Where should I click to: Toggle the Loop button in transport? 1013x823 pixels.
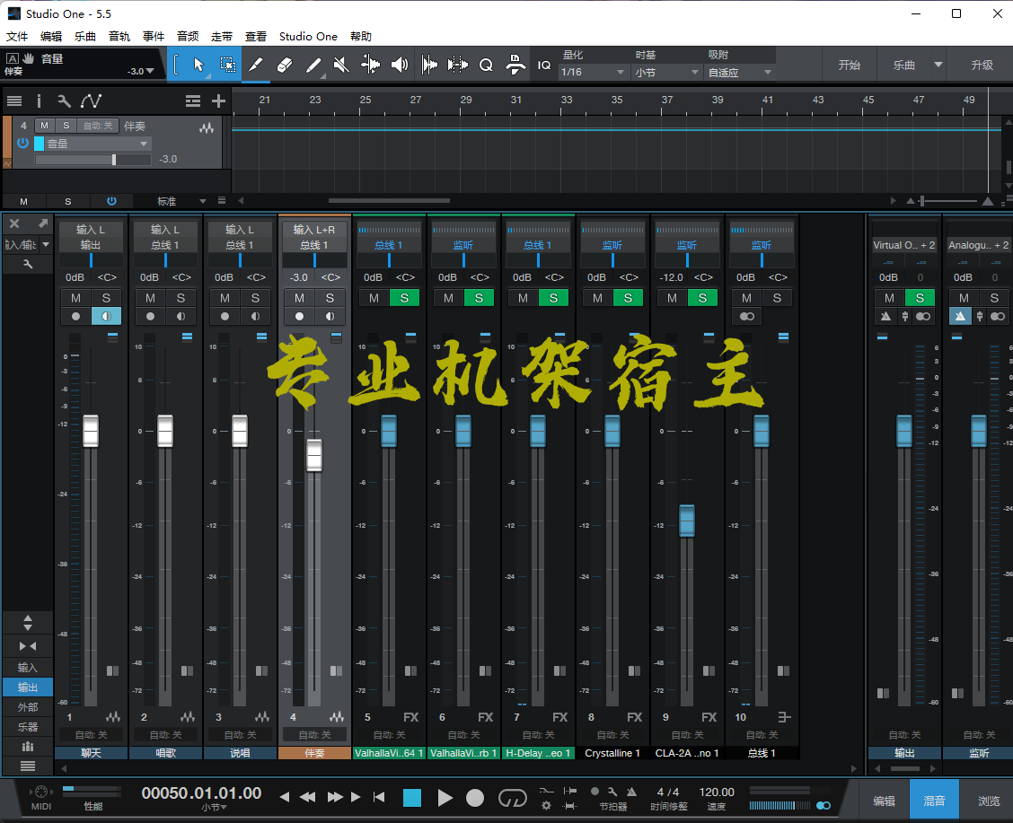pos(512,798)
